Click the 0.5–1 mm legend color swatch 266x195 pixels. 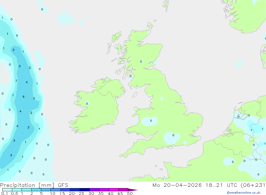pos(17,190)
